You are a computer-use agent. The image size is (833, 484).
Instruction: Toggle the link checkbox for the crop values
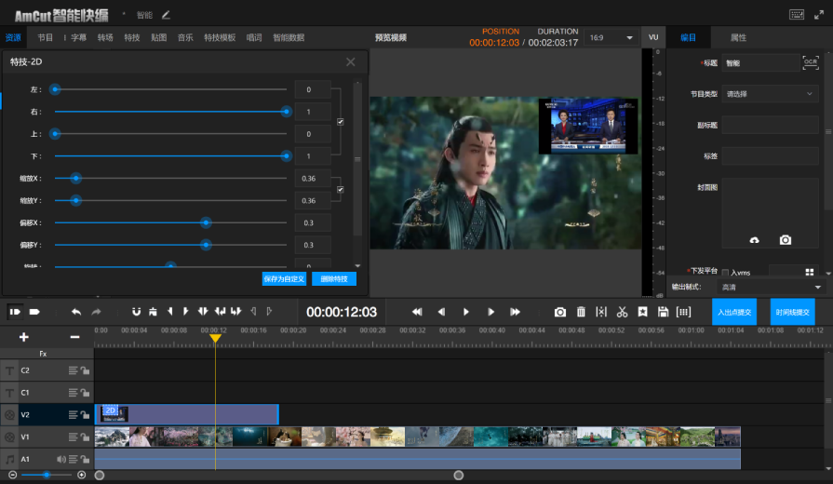click(x=340, y=122)
